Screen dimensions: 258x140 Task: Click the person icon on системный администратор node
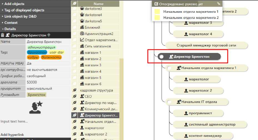tap(186, 124)
